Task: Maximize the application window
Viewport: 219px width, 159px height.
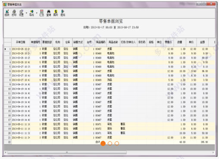Action: tap(204, 4)
